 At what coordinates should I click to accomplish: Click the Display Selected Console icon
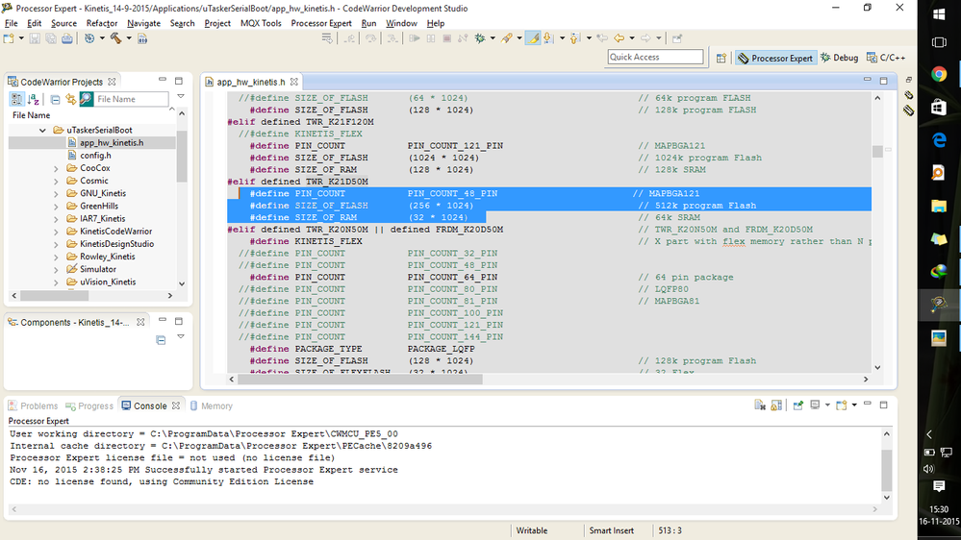click(x=815, y=405)
